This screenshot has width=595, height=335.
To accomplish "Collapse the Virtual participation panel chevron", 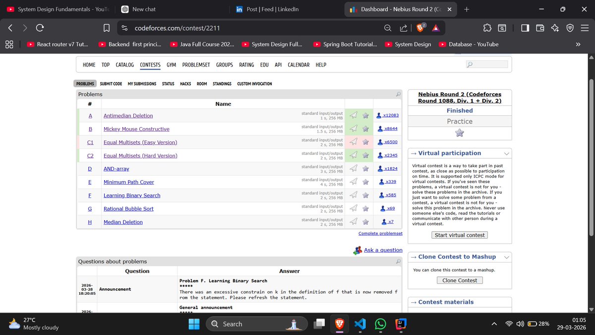I will (506, 153).
